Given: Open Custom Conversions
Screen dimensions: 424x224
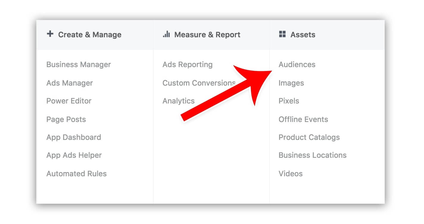Looking at the screenshot, I should 199,83.
